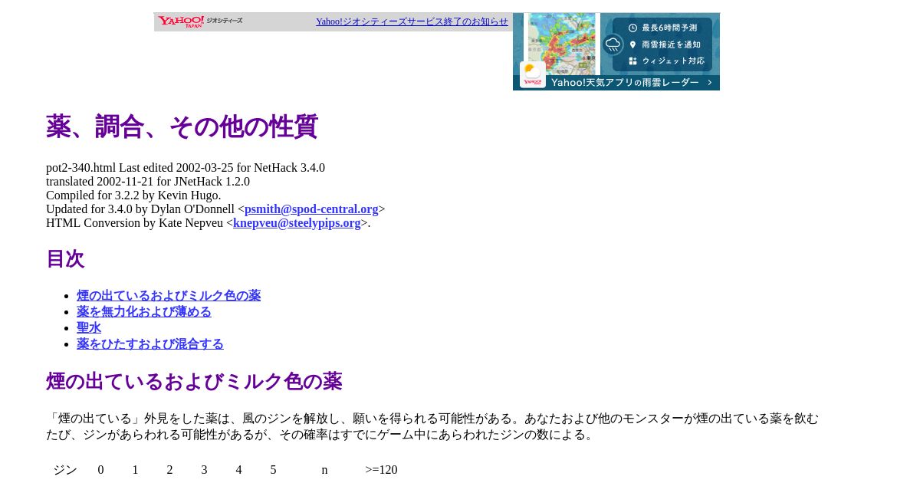Jump to 薬を無力化および薄める section
920x483 pixels.
144,312
